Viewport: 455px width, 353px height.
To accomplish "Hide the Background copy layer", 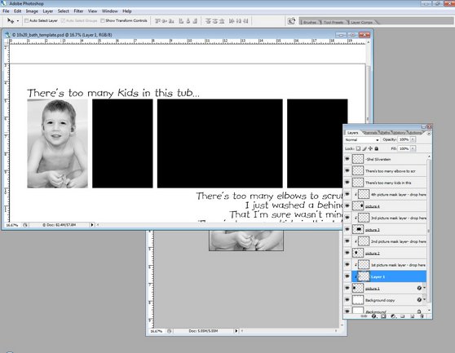I will 347,300.
